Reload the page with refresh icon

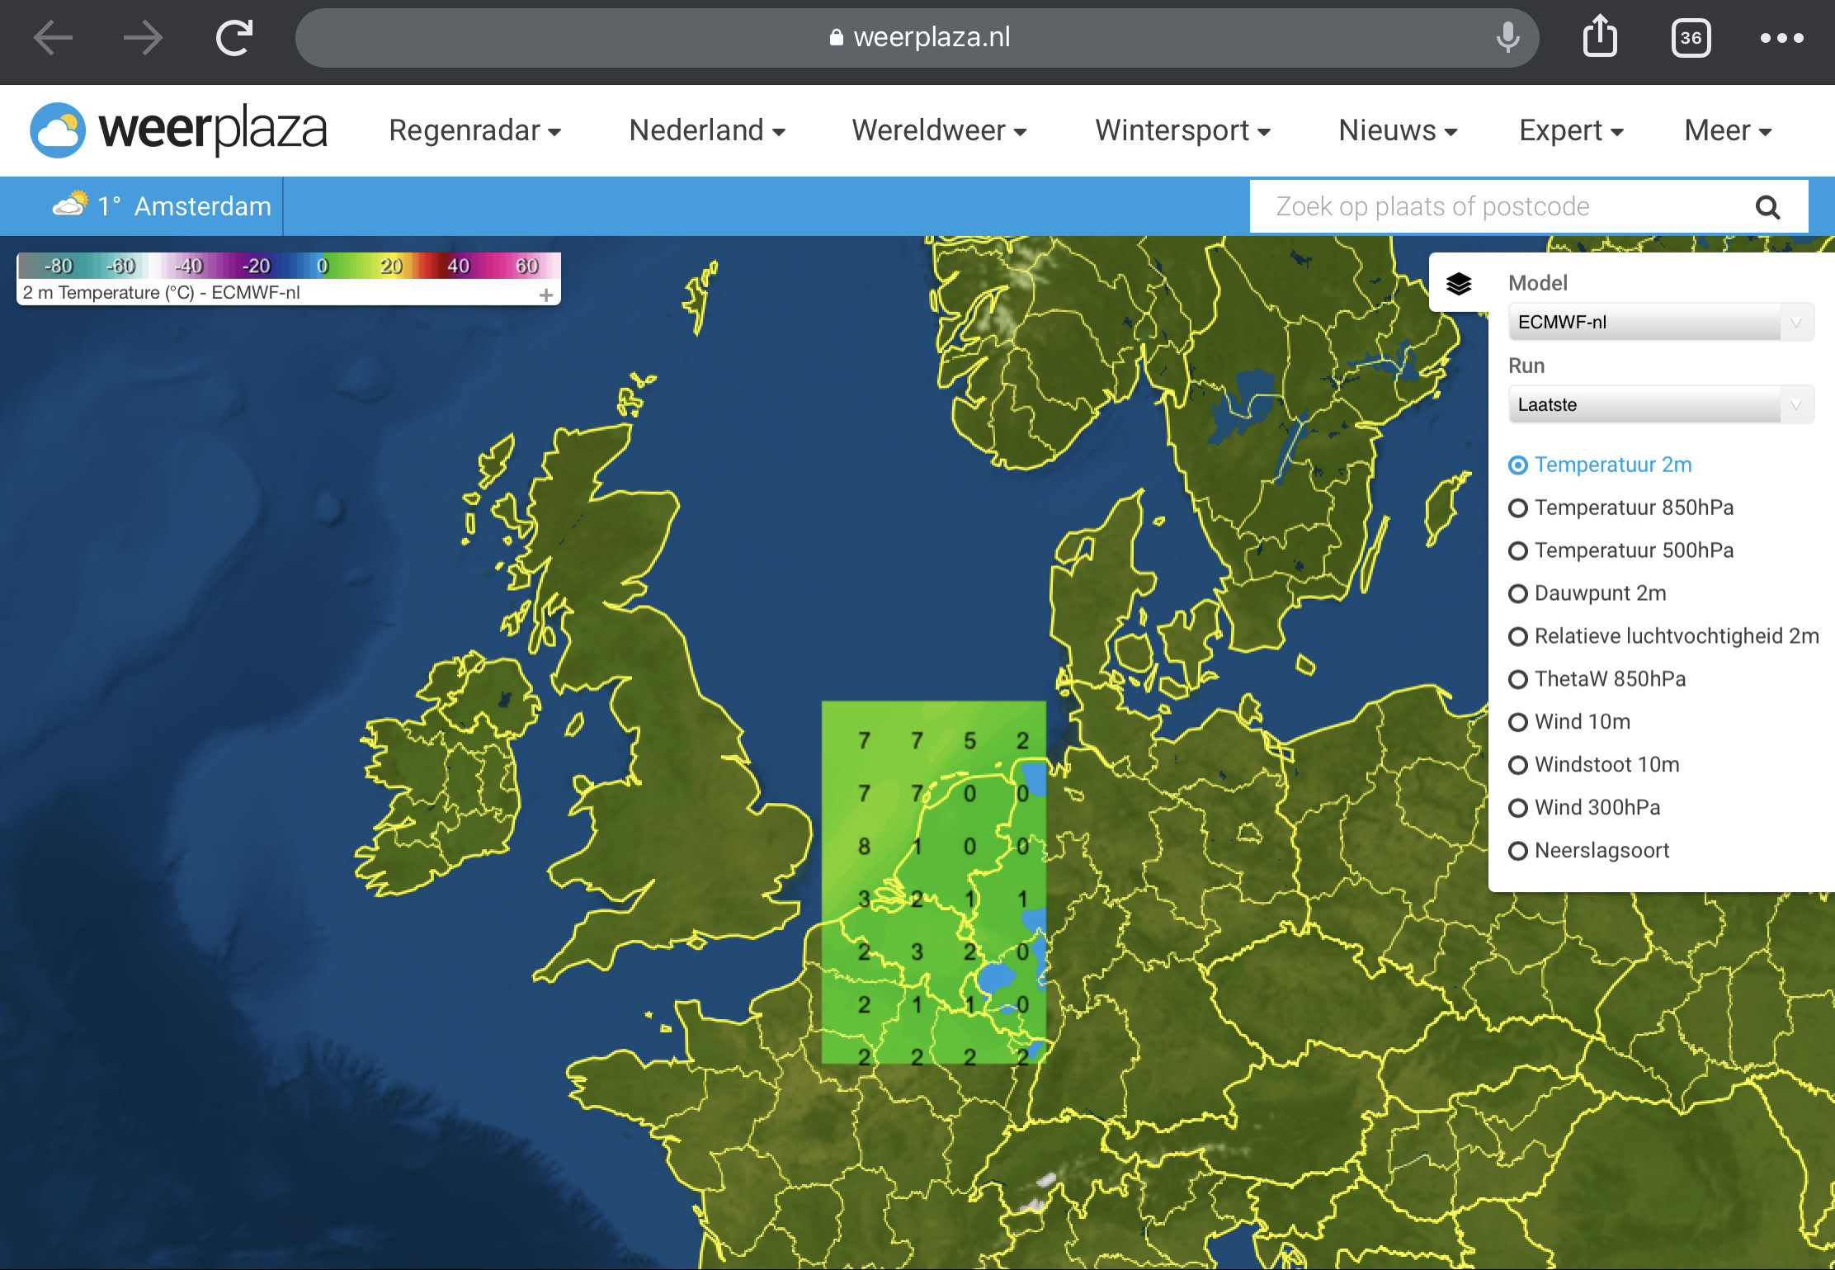click(x=234, y=38)
